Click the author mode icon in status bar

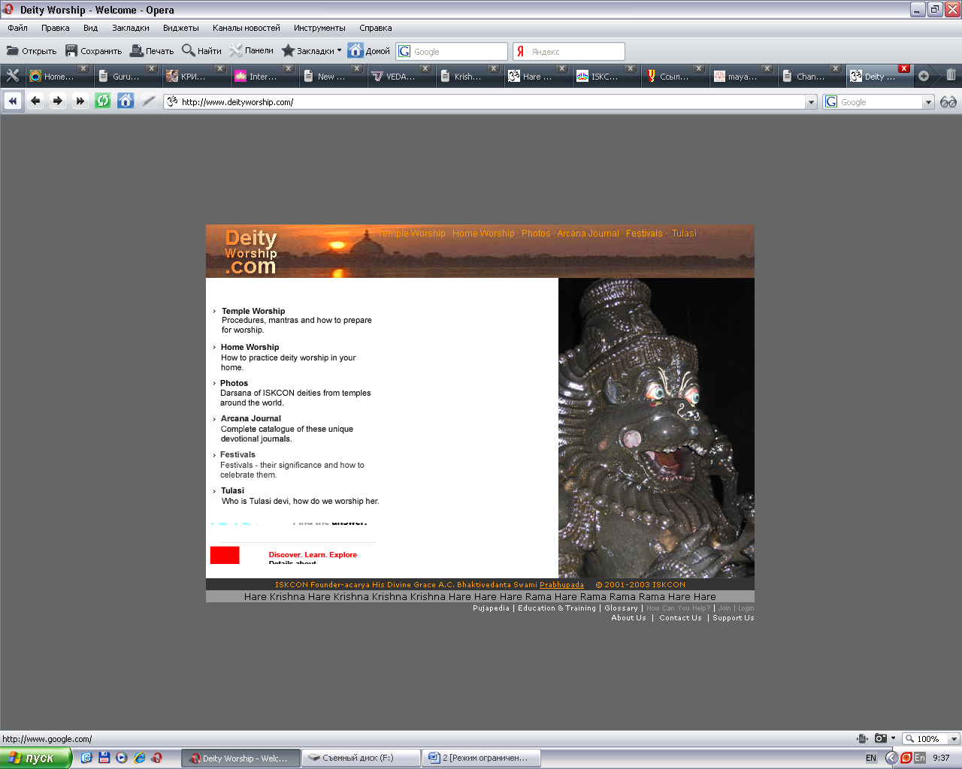862,738
